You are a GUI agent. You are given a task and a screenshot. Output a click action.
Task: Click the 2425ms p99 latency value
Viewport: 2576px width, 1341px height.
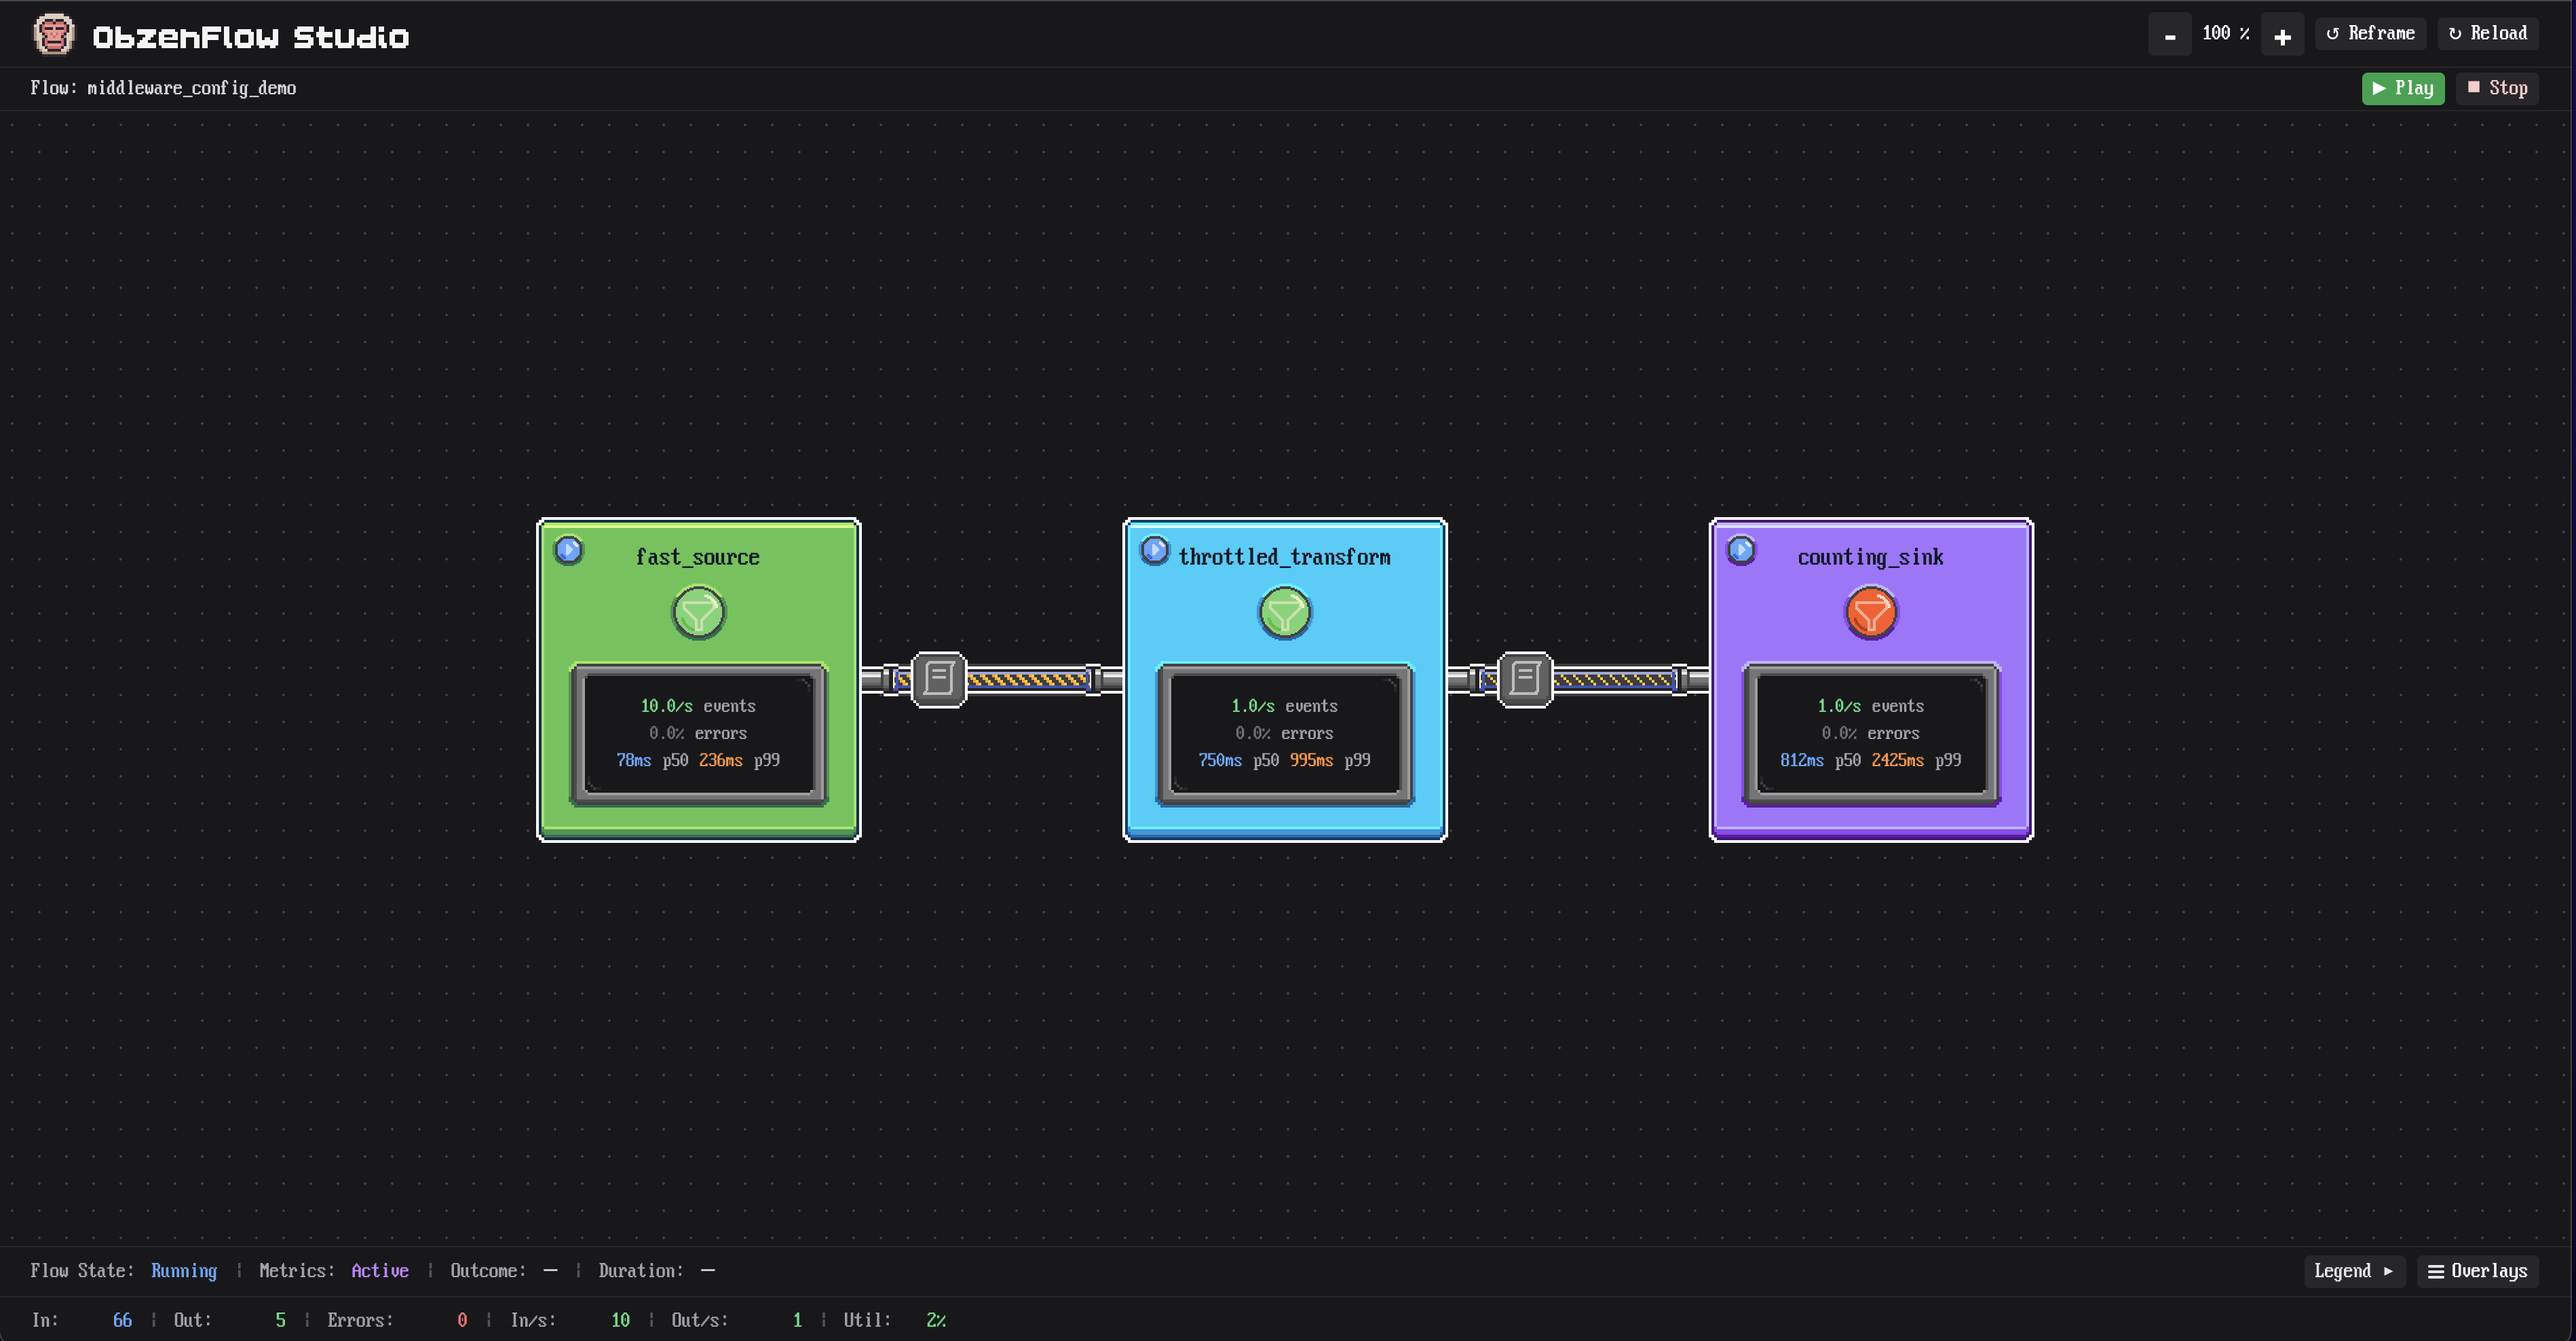1897,760
